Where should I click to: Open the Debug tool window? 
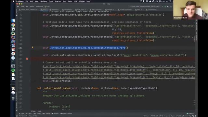click(x=46, y=113)
